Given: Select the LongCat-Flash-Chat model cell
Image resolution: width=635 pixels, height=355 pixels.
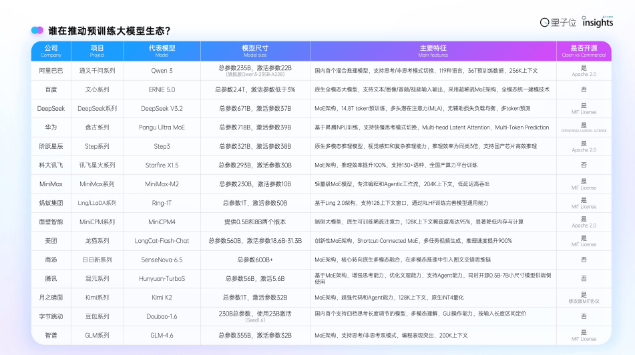Looking at the screenshot, I should [x=162, y=240].
